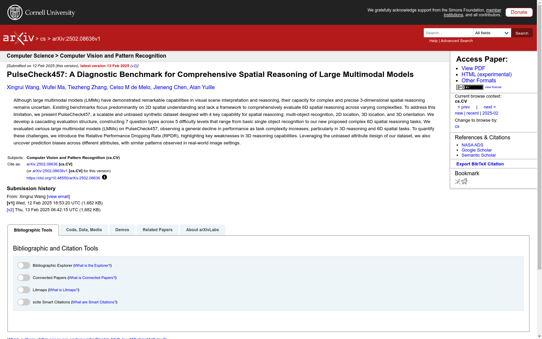Bookmark with the BibSonomy icon

click(458, 182)
